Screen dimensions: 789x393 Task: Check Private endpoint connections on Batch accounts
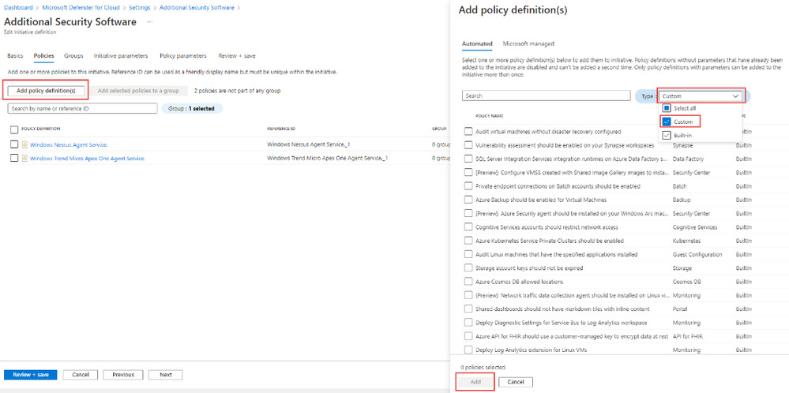(468, 186)
